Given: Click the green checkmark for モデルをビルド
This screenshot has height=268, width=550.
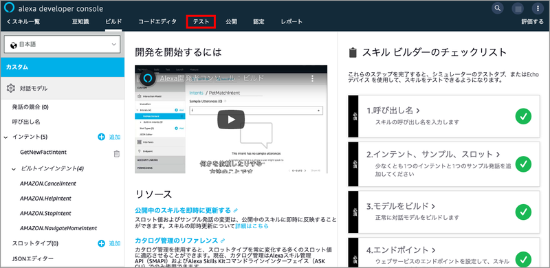Looking at the screenshot, I should pos(523,212).
